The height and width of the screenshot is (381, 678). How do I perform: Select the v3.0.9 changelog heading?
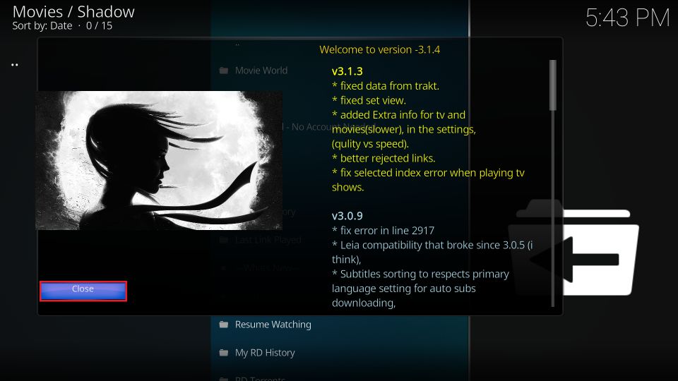pos(347,216)
